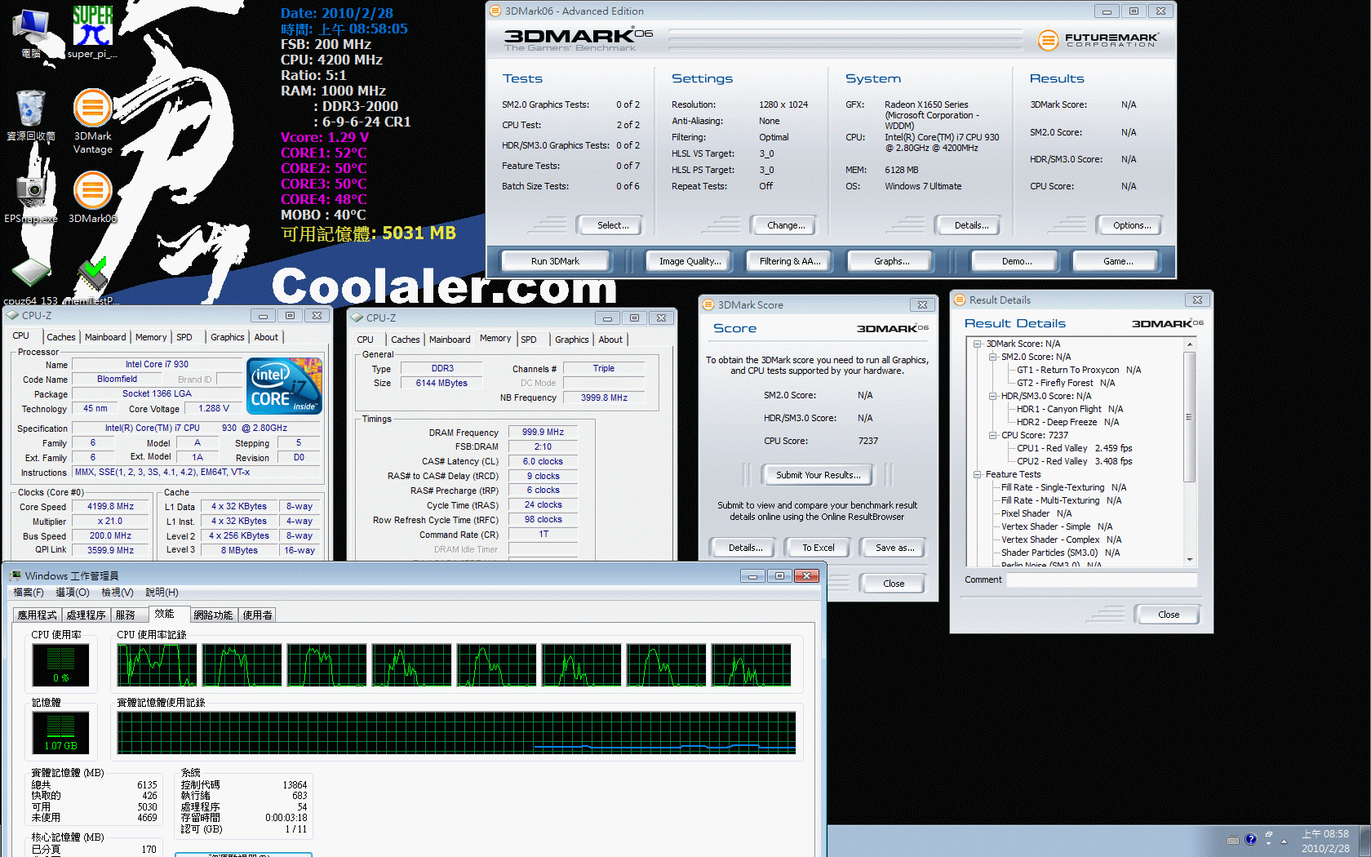The width and height of the screenshot is (1371, 857).
Task: Click the Result Details scrollbar down arrow
Action: point(1190,560)
